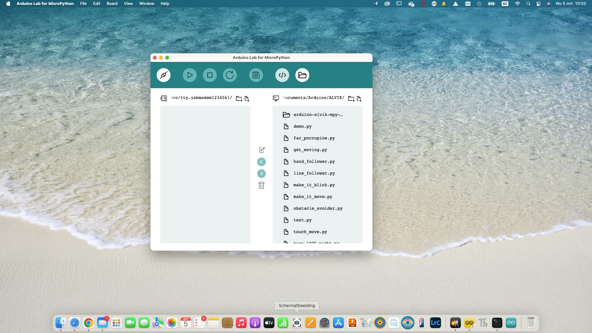Switch to the Files view toggle
The width and height of the screenshot is (592, 333).
[302, 75]
